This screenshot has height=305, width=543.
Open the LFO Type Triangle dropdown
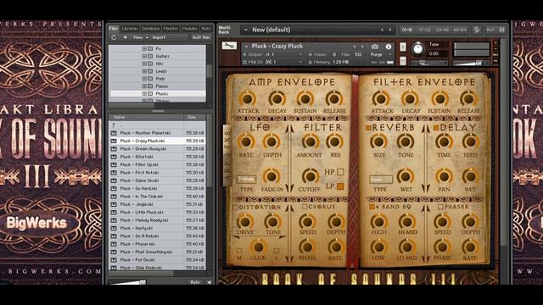pyautogui.click(x=246, y=179)
